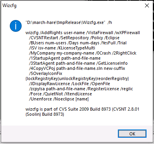Click the /RegisterLicense option text

click(x=103, y=89)
